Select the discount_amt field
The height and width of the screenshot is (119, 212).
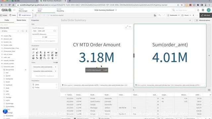click(8, 39)
